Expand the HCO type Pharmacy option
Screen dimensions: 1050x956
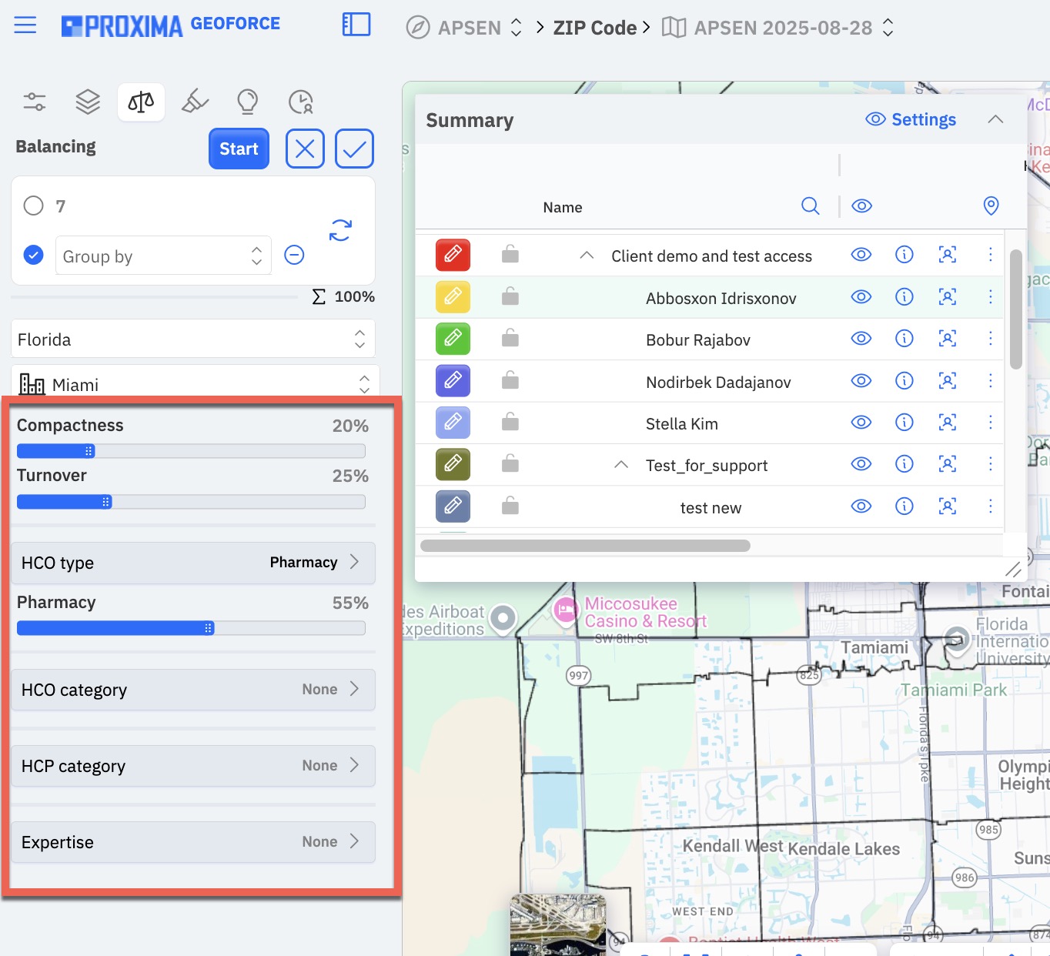193,563
